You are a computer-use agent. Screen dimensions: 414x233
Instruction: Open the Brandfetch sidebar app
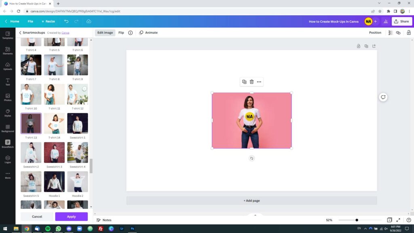(x=8, y=144)
